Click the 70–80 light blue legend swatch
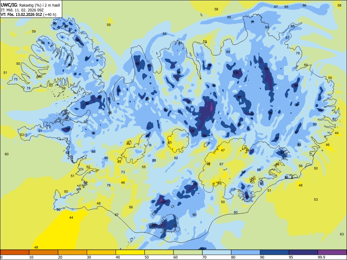The image size is (347, 260). tap(217, 252)
